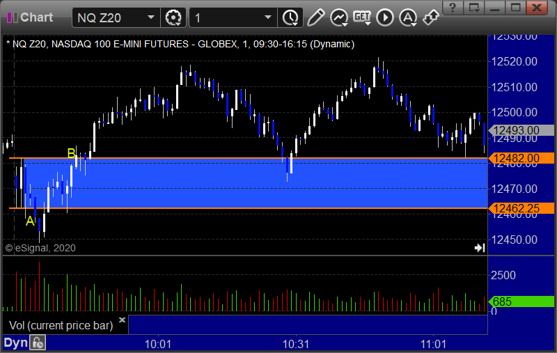Open the time template clock icon
Image resolution: width=557 pixels, height=353 pixels.
pyautogui.click(x=290, y=17)
